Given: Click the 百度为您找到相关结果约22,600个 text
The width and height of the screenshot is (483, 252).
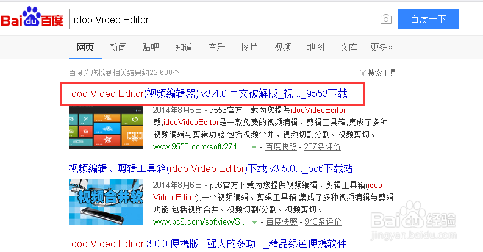Looking at the screenshot, I should (x=124, y=73).
